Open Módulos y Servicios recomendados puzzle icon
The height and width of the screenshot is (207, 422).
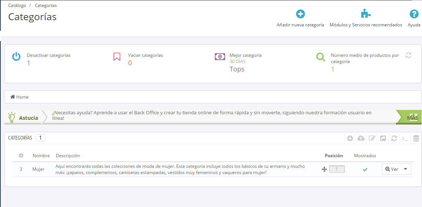click(x=365, y=14)
